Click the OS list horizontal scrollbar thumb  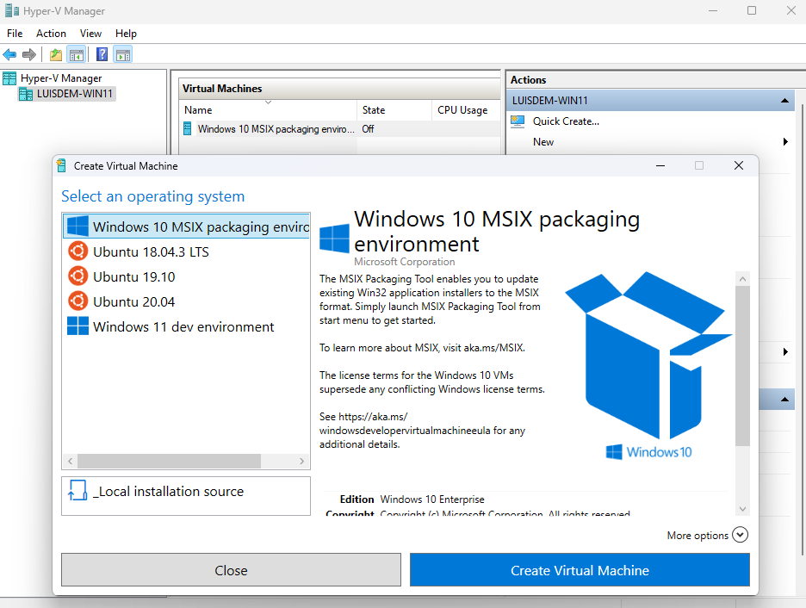pyautogui.click(x=169, y=461)
